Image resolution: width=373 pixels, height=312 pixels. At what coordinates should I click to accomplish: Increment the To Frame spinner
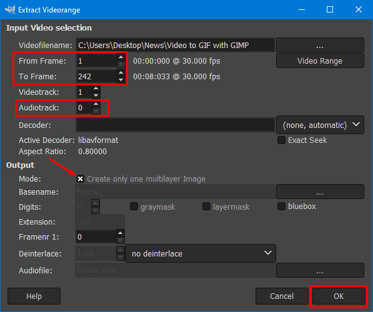point(121,72)
